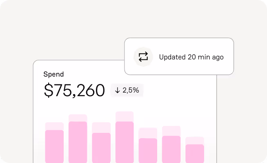Choose the light pink top of the fourth bar
The width and height of the screenshot is (267, 163).
coord(125,116)
